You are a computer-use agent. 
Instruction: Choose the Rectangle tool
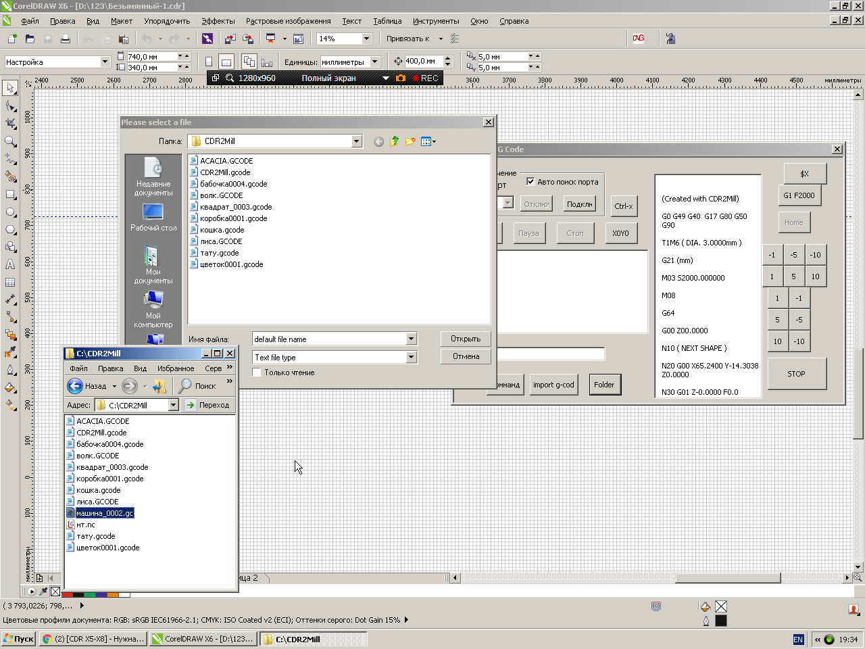pyautogui.click(x=10, y=194)
